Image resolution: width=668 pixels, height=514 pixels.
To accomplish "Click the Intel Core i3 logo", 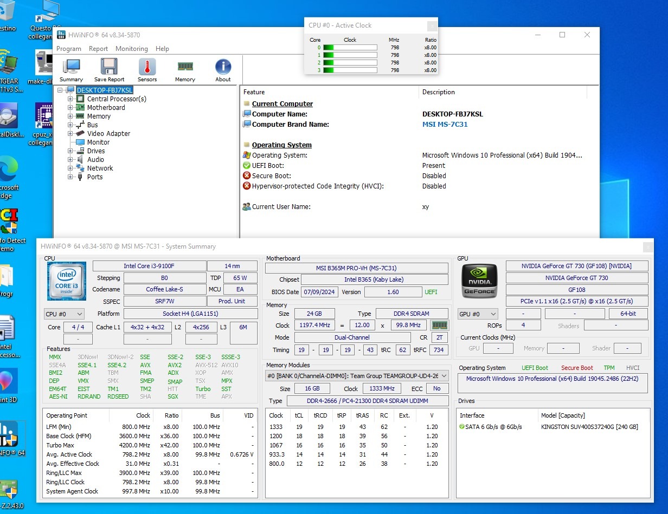I will pos(67,281).
